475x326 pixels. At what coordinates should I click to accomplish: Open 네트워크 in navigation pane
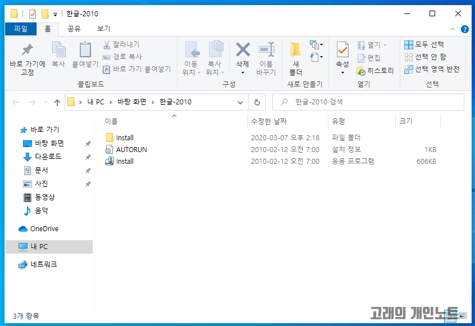click(x=38, y=264)
